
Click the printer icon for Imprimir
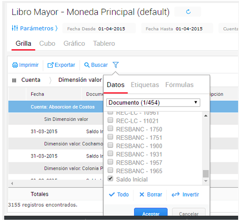point(15,65)
